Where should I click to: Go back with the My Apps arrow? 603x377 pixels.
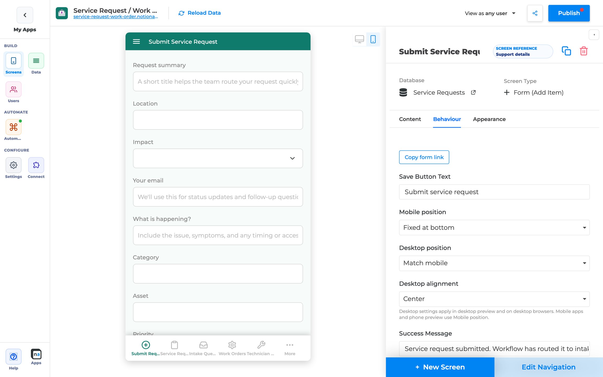pos(25,15)
